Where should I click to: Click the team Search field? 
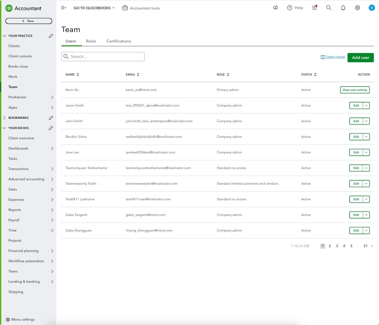point(103,56)
